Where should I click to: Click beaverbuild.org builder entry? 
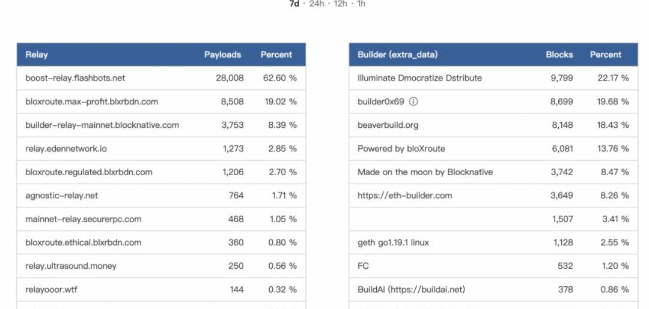(388, 125)
